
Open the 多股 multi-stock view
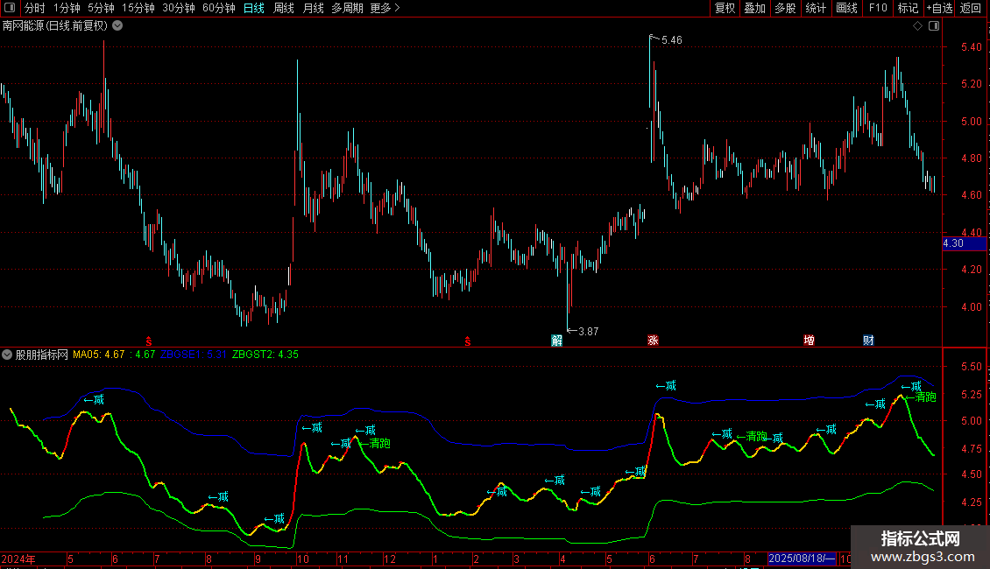(785, 8)
